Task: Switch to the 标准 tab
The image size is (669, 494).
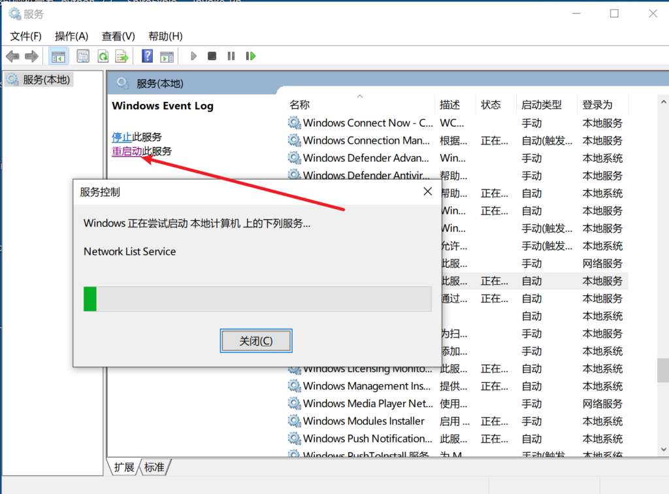Action: coord(154,467)
